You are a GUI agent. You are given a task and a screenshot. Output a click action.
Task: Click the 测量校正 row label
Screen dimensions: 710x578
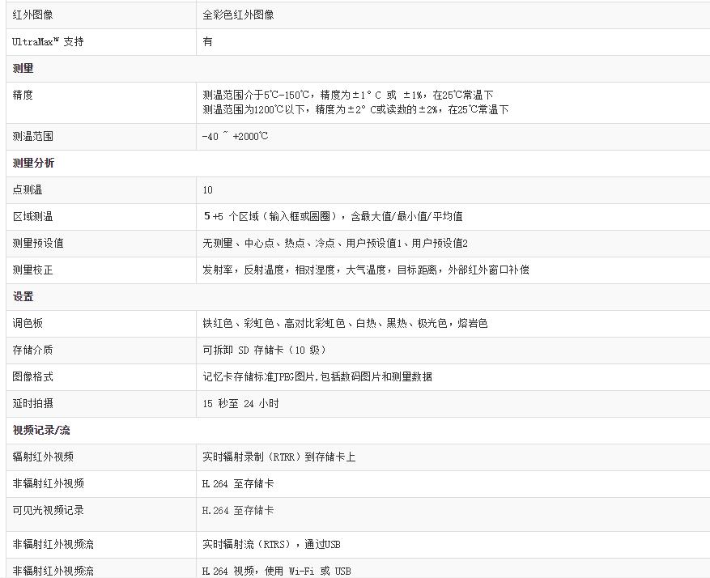[33, 270]
